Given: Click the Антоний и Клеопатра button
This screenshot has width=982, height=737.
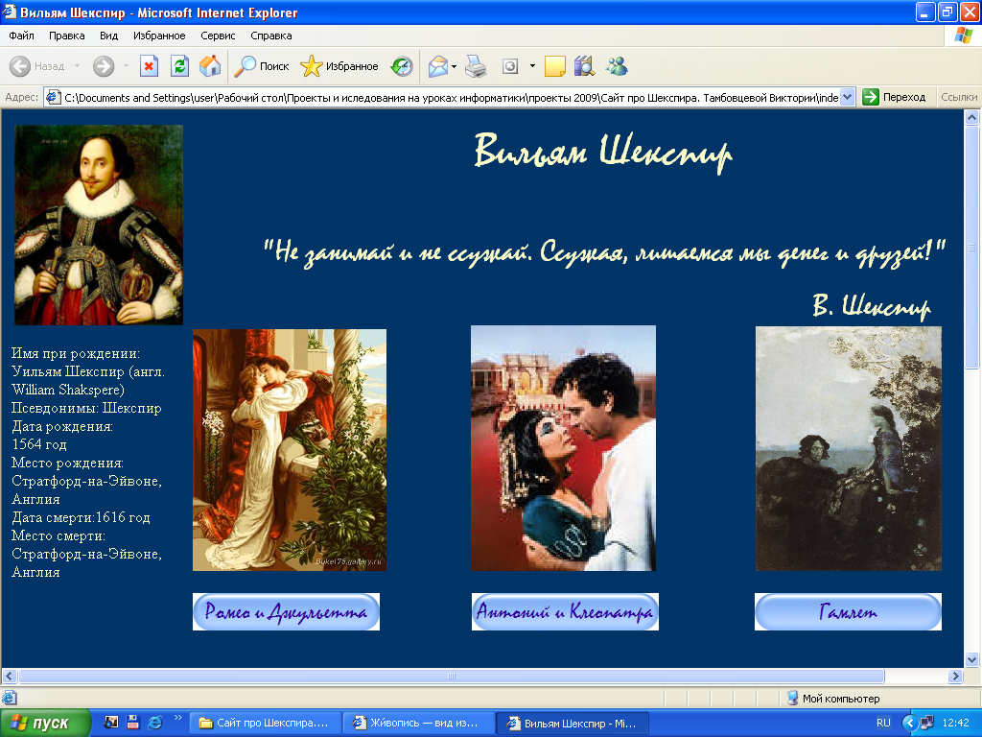Looking at the screenshot, I should [565, 611].
